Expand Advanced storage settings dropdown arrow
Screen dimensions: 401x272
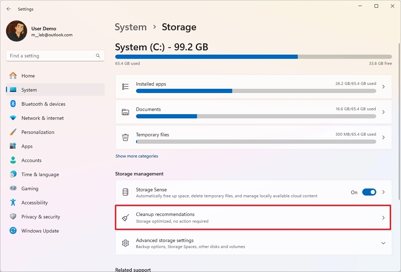(383, 243)
